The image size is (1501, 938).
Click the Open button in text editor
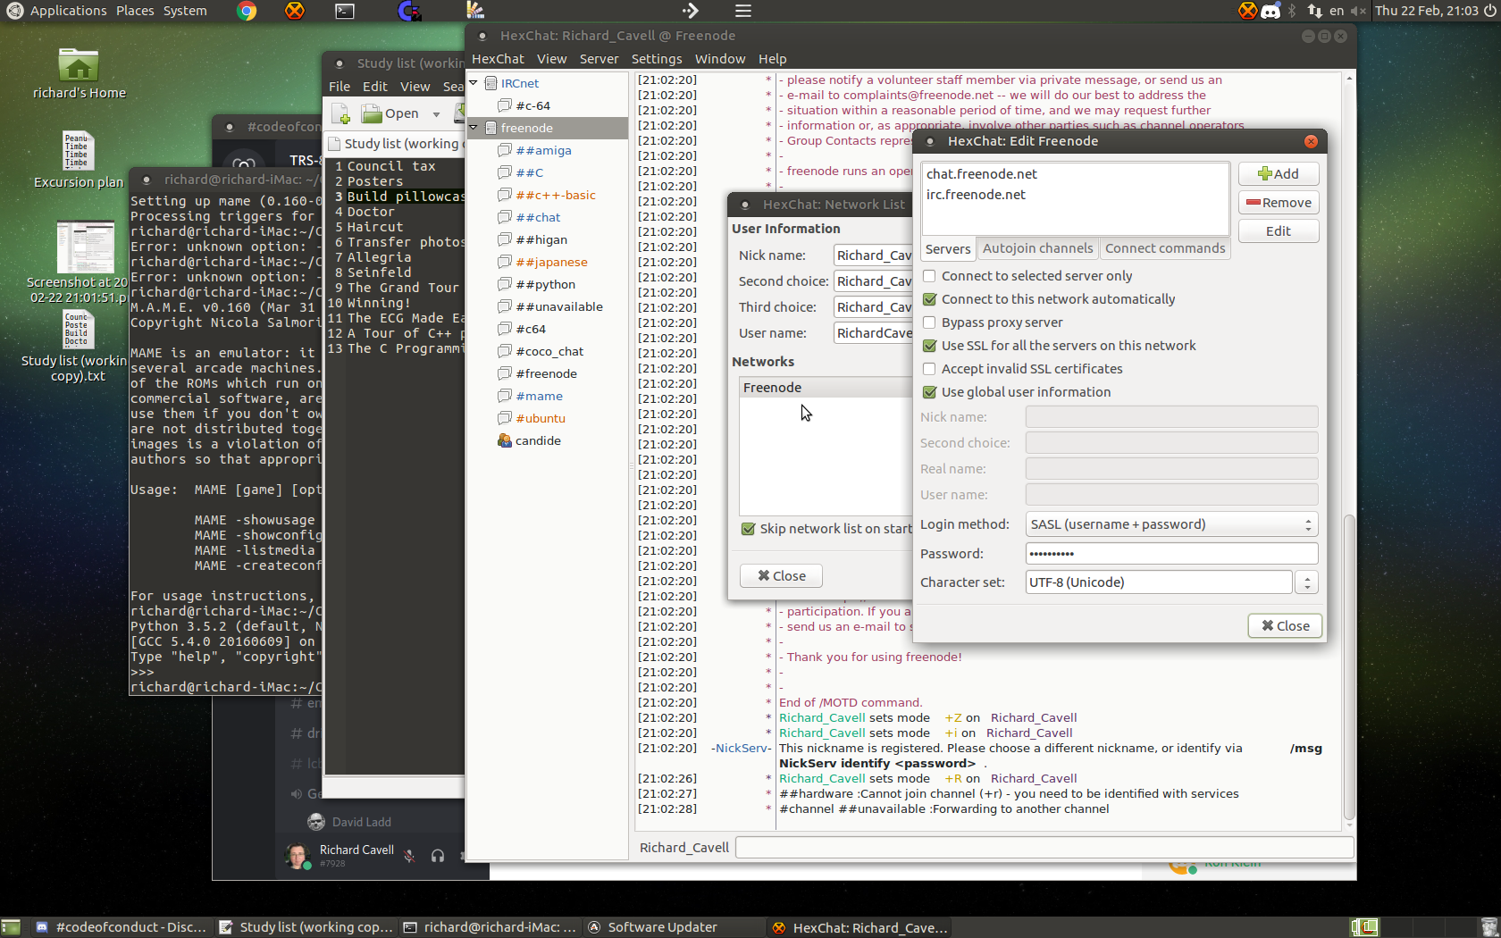click(391, 113)
